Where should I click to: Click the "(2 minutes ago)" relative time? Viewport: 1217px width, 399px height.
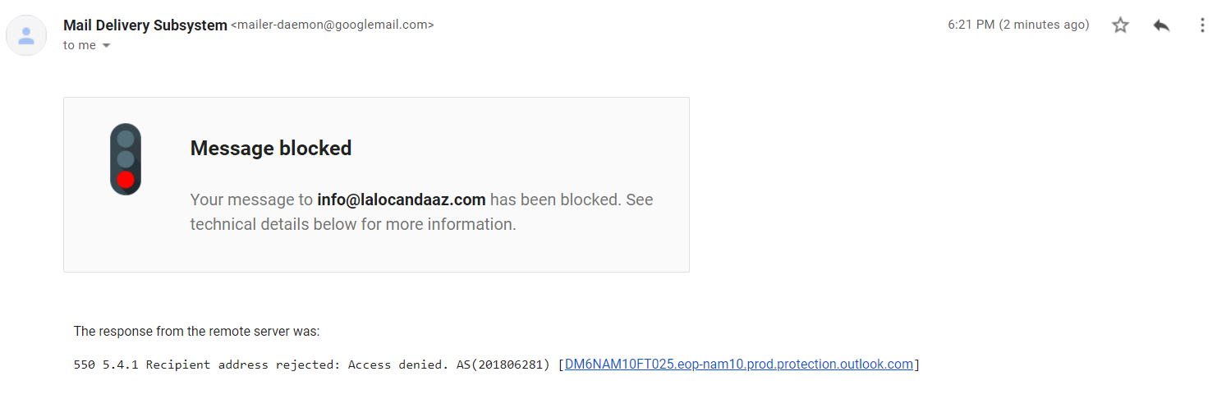(x=1044, y=25)
